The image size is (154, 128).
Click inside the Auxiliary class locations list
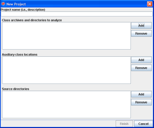click(x=67, y=70)
